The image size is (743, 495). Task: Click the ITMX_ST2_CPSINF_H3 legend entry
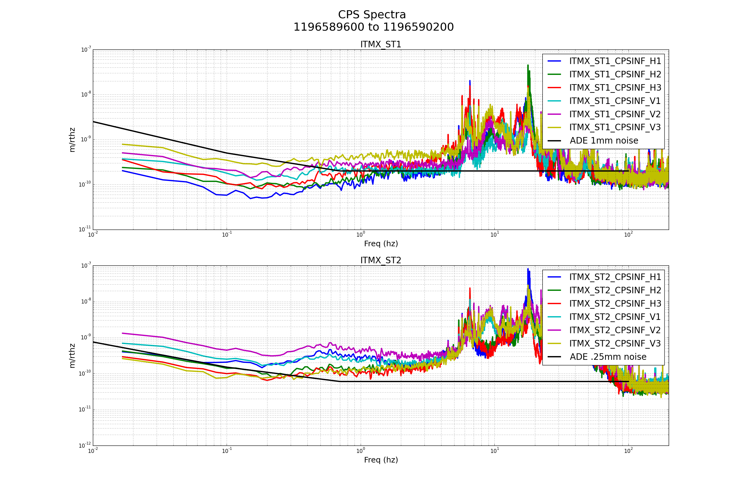615,303
